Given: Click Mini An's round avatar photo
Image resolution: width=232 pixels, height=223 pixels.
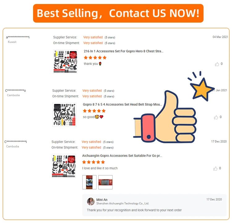Looking at the screenshot, I should coord(91,201).
